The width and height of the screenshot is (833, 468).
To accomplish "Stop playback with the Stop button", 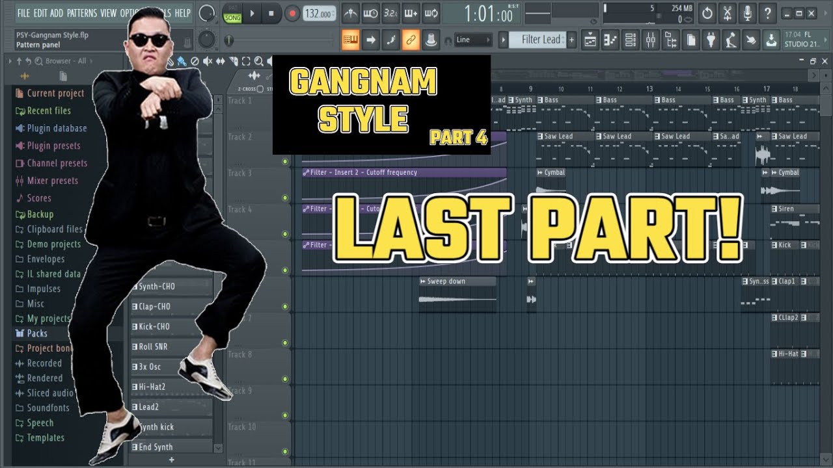I will (271, 13).
